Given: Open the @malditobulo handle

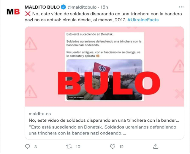Looking at the screenshot, I should [82, 7].
